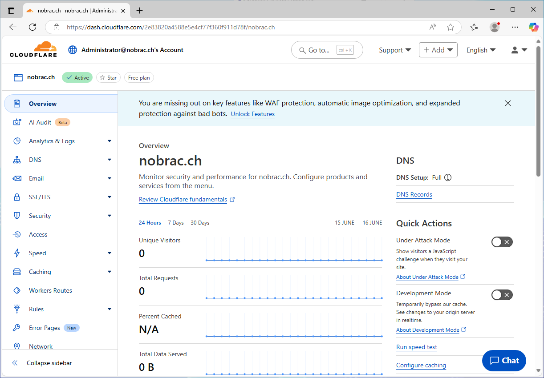Click the Overview clipboard icon in sidebar
Screen dimensions: 544x378
point(17,104)
